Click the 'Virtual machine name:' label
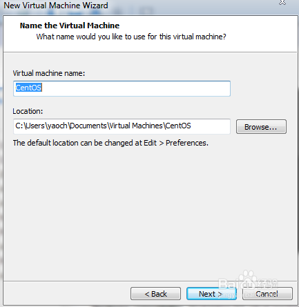The width and height of the screenshot is (299, 307). (49, 73)
